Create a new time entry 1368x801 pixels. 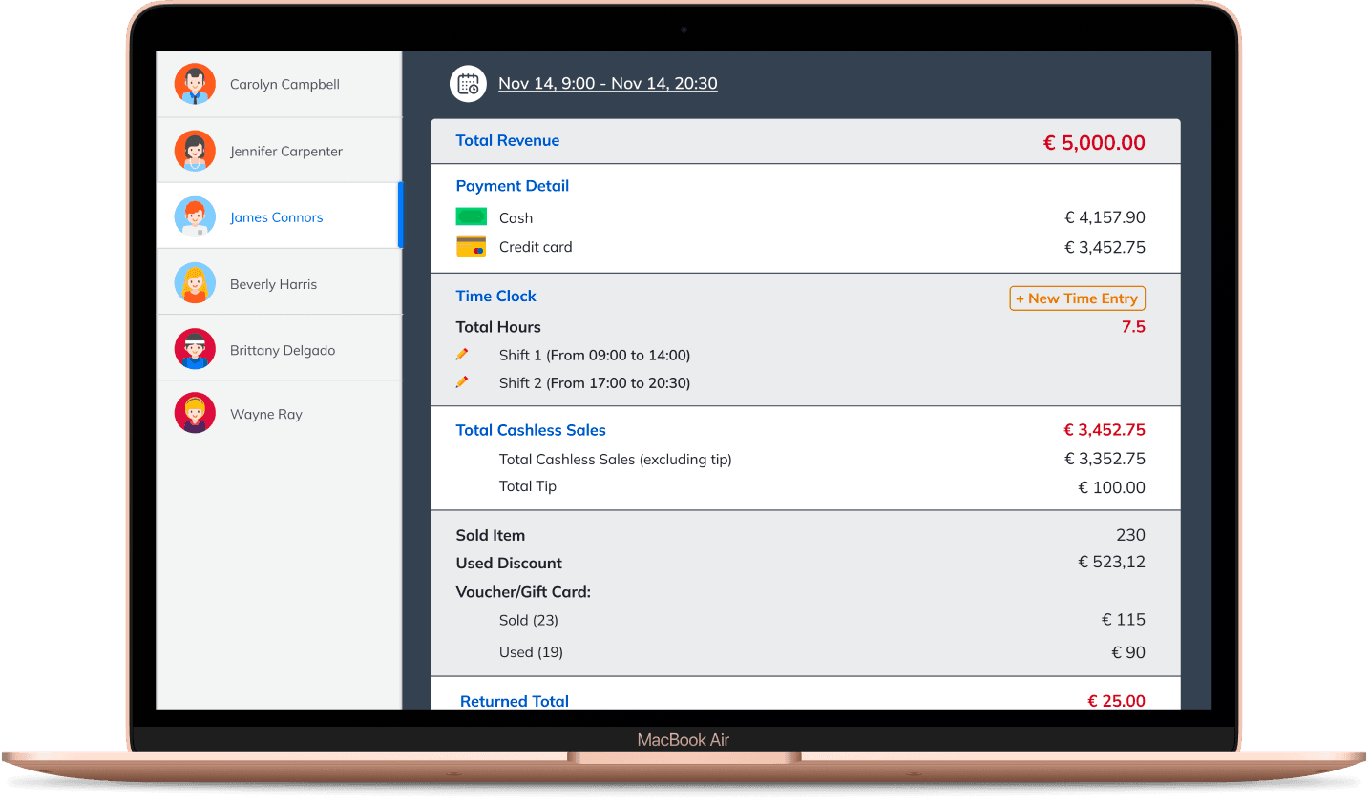(1077, 298)
